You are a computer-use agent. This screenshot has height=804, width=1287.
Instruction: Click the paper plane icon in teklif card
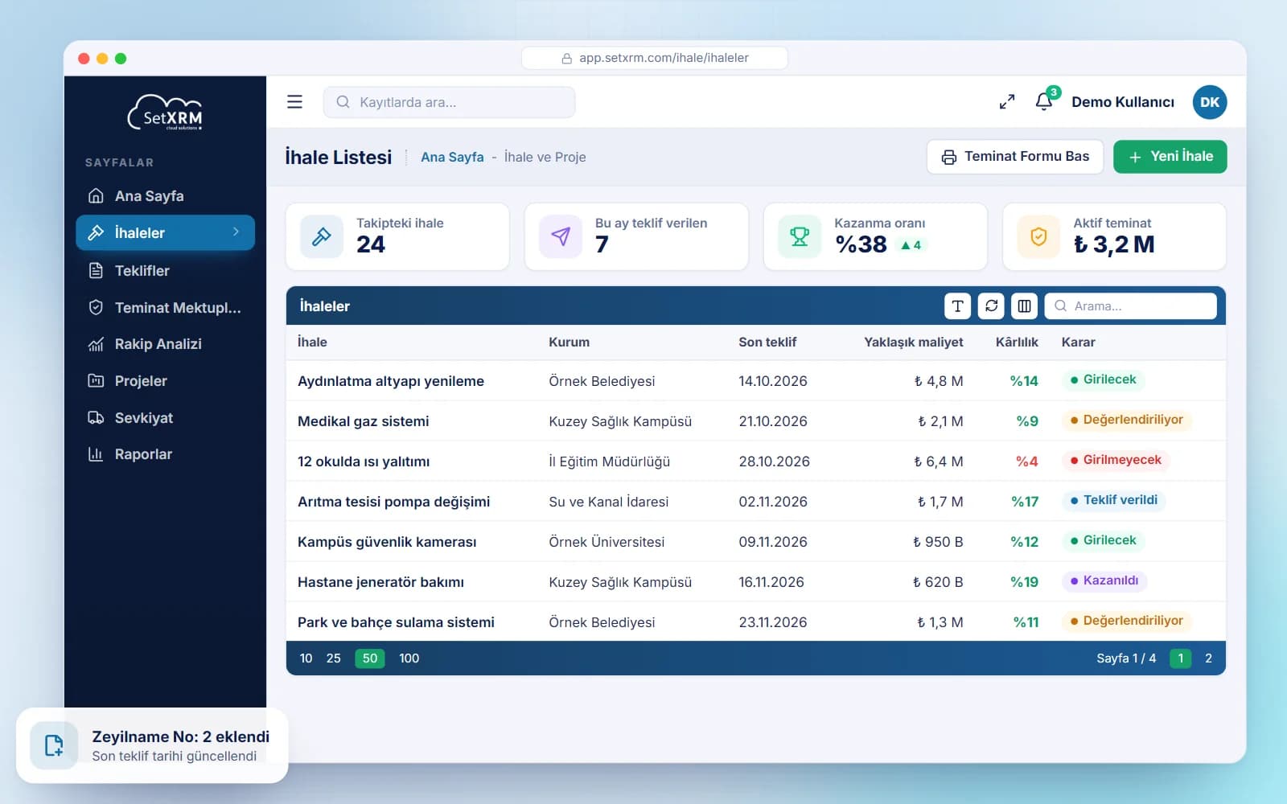coord(561,236)
